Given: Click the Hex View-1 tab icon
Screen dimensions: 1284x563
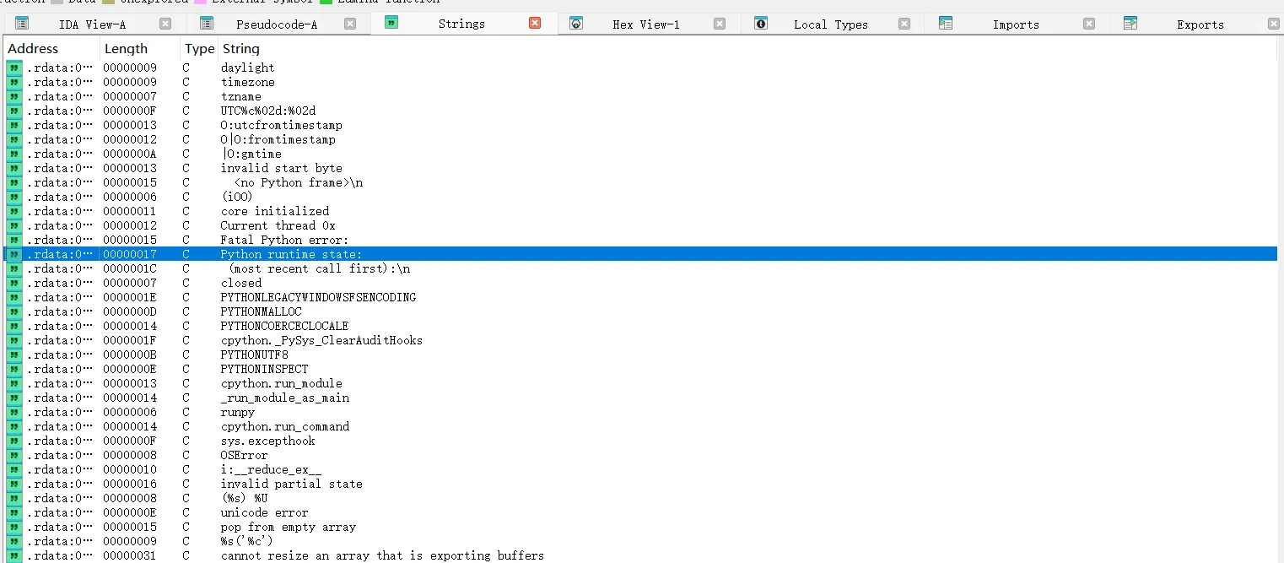Looking at the screenshot, I should click(576, 24).
